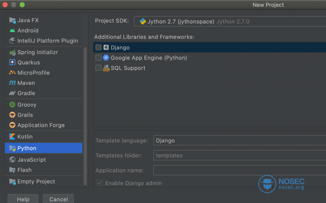Open the Project SDK dropdown

pos(230,21)
